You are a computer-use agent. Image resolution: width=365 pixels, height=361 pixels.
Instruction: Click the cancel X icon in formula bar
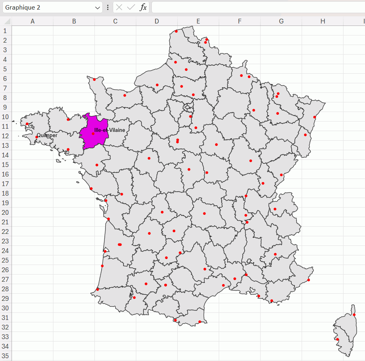pos(119,8)
